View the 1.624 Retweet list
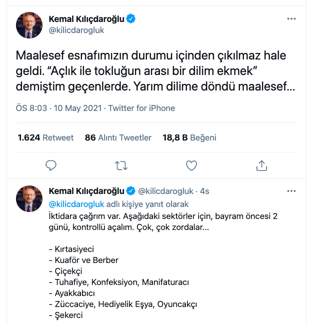Screen dimensions: 311x325 (45, 137)
